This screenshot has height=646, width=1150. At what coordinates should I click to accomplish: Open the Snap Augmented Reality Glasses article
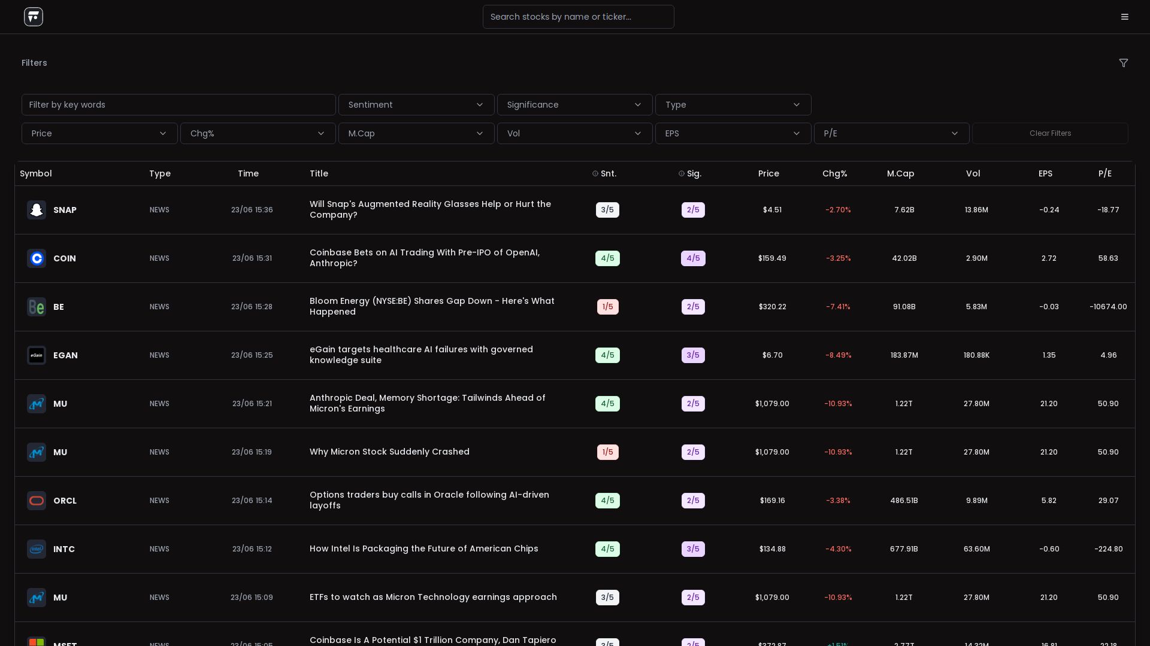click(x=430, y=210)
